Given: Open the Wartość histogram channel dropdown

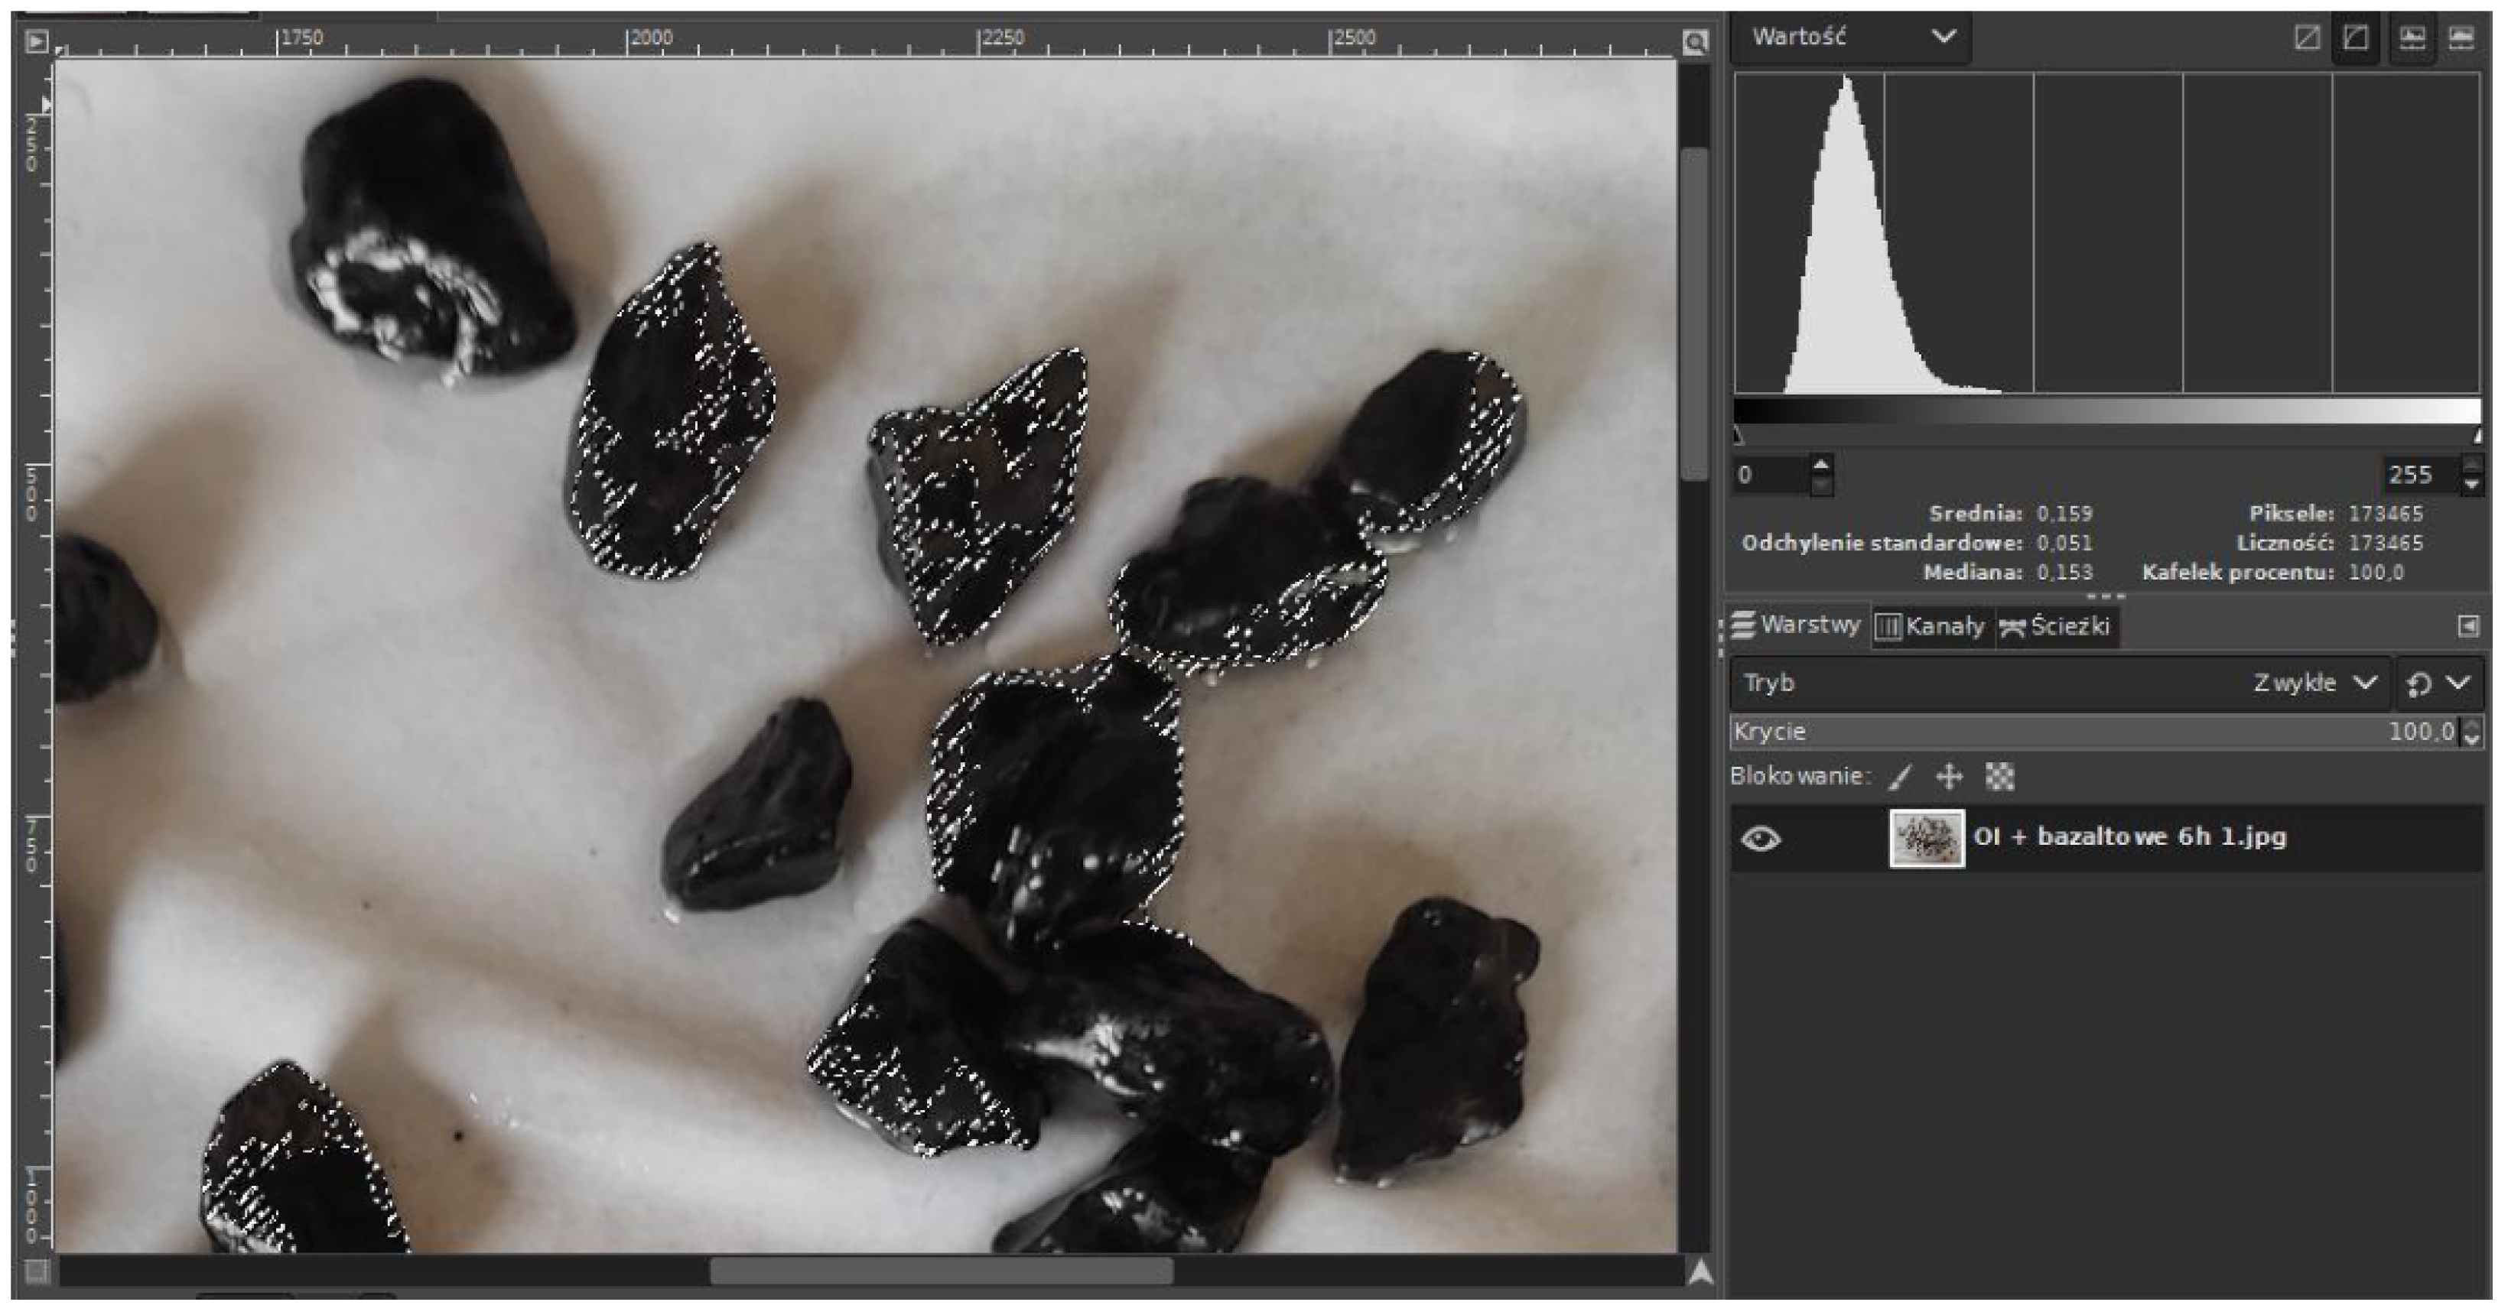Looking at the screenshot, I should coord(1852,37).
